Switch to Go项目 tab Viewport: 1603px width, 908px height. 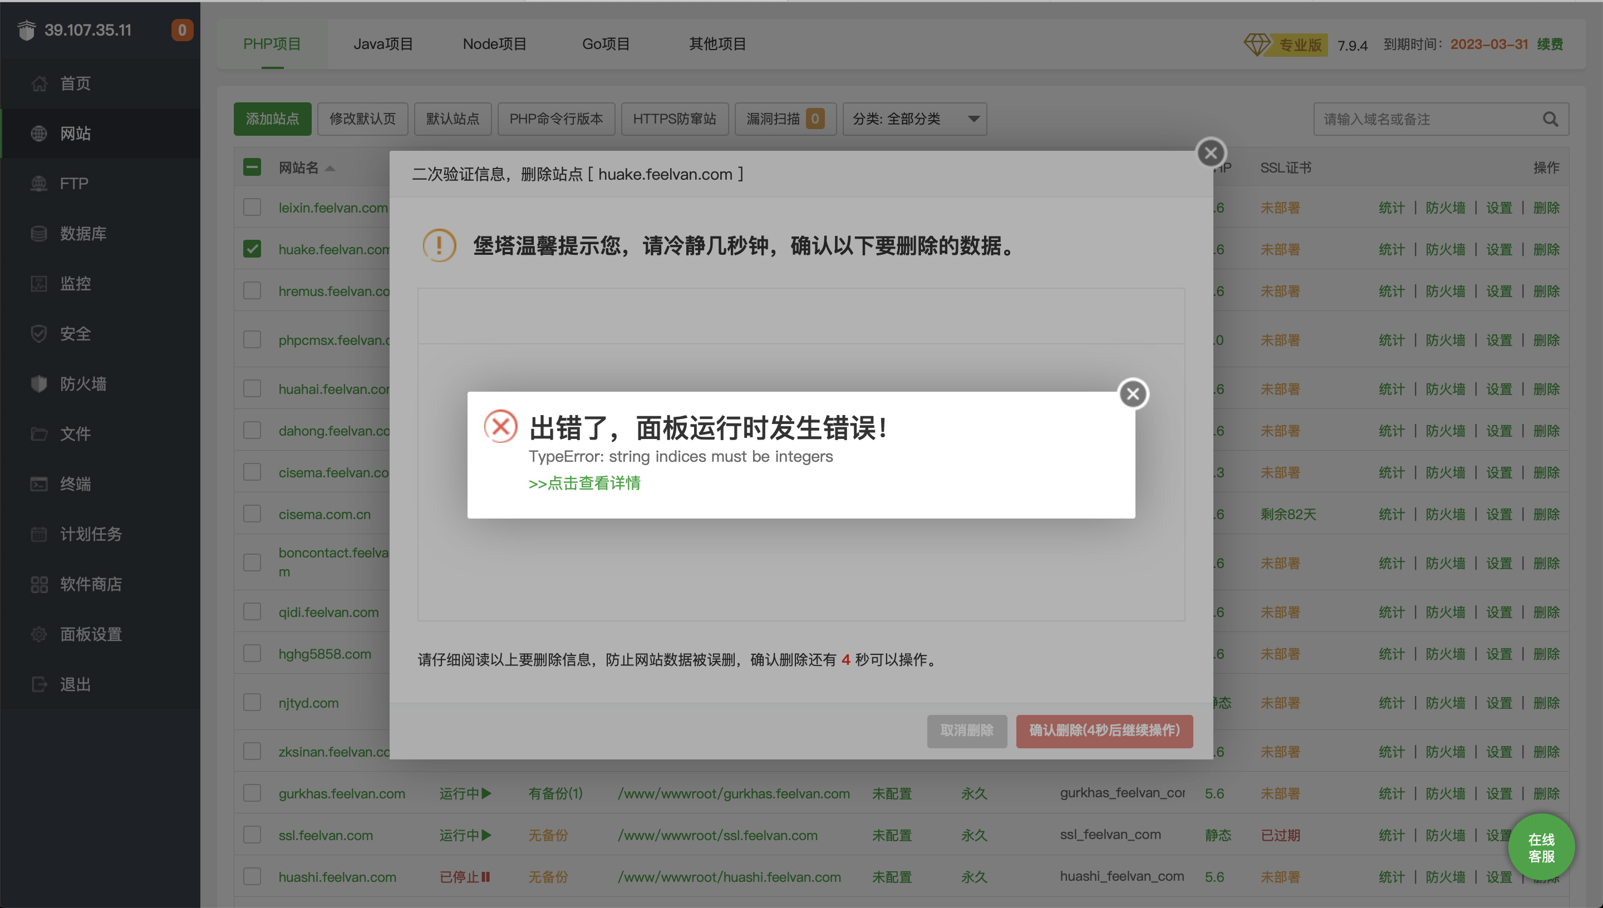coord(606,45)
